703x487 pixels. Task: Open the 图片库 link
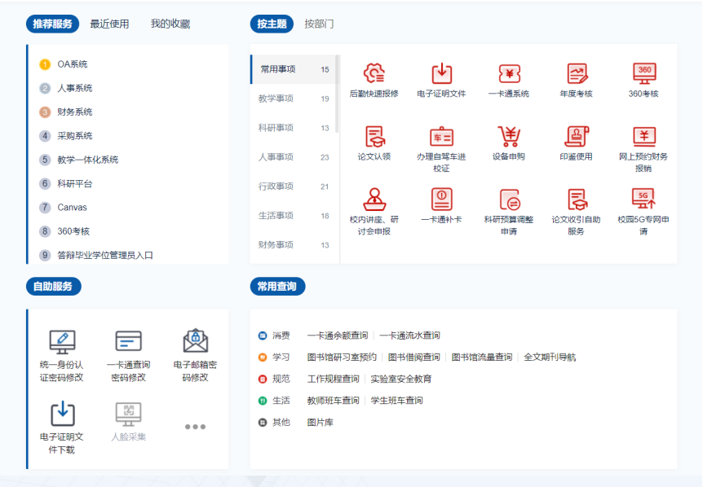tap(321, 422)
